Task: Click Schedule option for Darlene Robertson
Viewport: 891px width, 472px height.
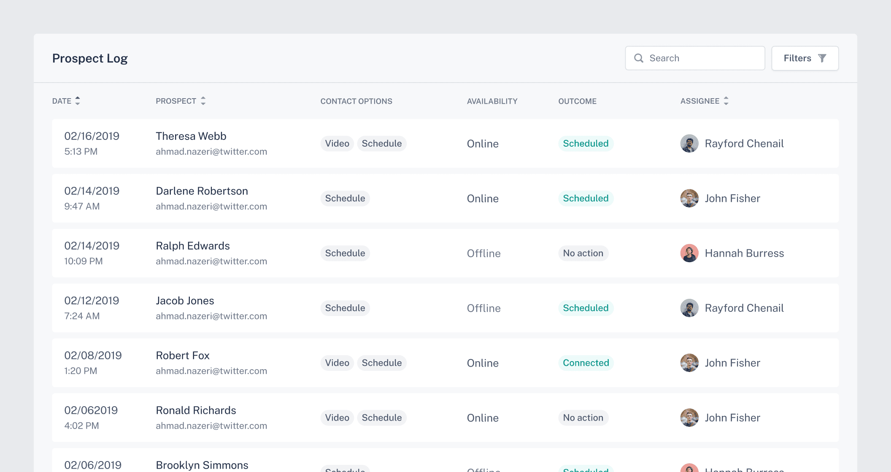Action: tap(345, 198)
